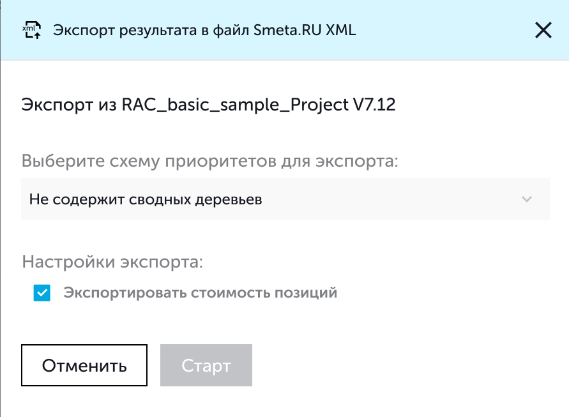Open the priority scheme dropdown
Viewport: 569px width, 417px height.
point(285,199)
